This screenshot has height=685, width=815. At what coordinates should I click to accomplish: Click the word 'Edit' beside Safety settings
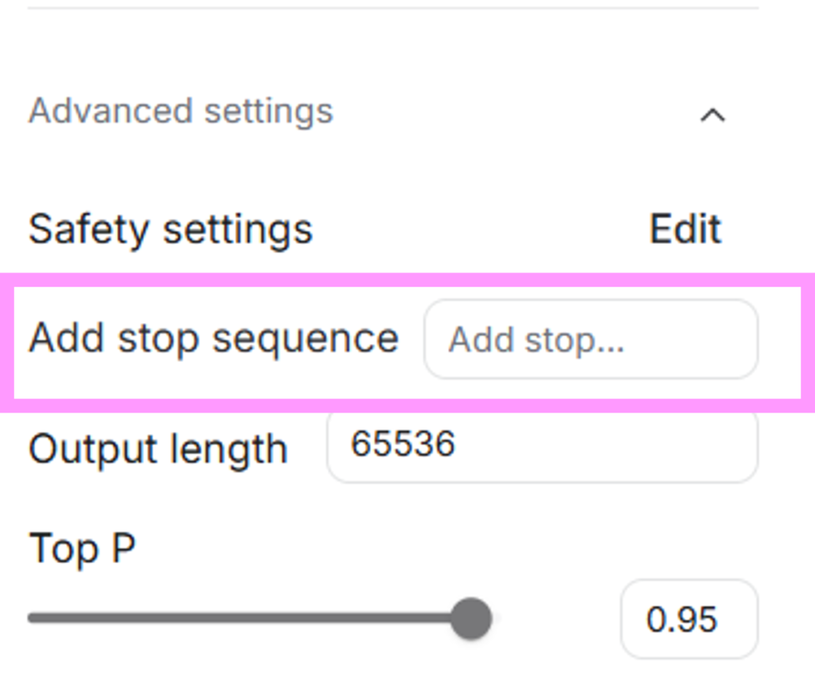[685, 229]
